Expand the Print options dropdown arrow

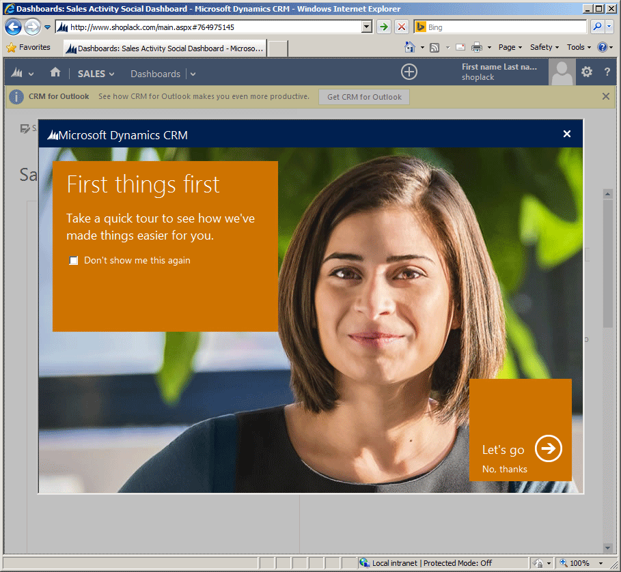tap(490, 48)
